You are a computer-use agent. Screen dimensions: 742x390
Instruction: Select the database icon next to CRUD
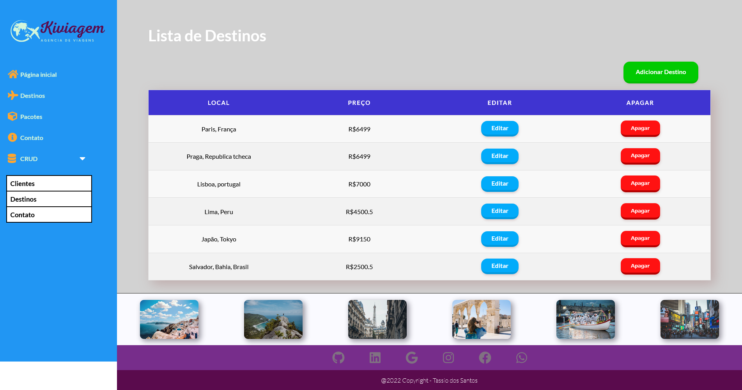[x=12, y=158]
